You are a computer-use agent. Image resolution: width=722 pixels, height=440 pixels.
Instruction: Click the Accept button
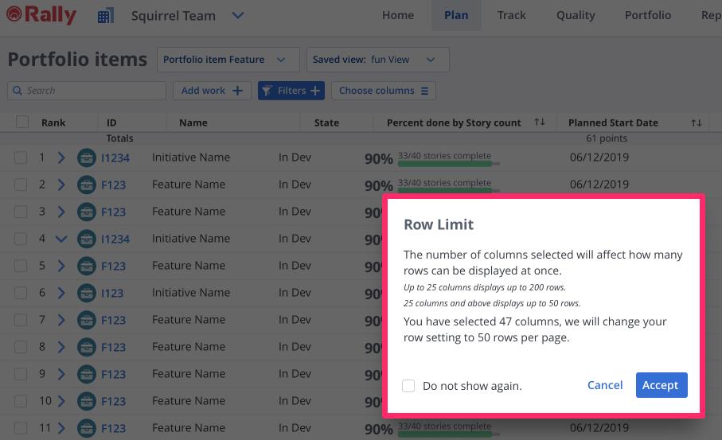pos(662,385)
